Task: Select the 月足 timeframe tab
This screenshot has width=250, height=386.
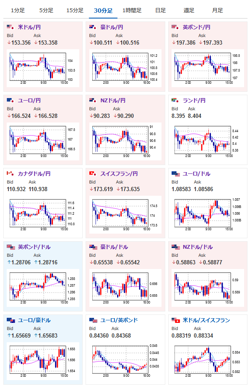Action: coord(217,11)
